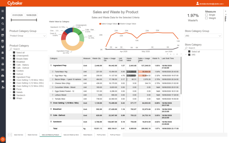Click the left handle of date slider
This screenshot has width=229, height=143.
click(11, 20)
